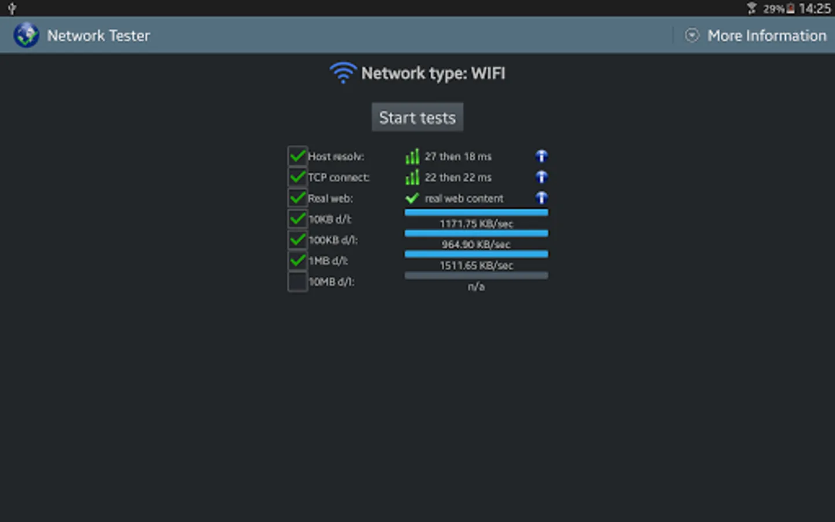
Task: Uncheck the 1MB d/l checkbox
Action: 297,261
